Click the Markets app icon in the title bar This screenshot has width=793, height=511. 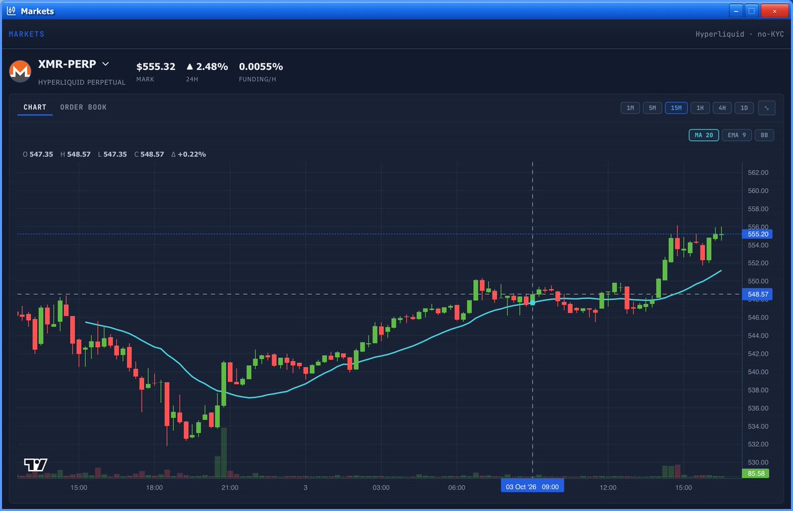click(11, 11)
